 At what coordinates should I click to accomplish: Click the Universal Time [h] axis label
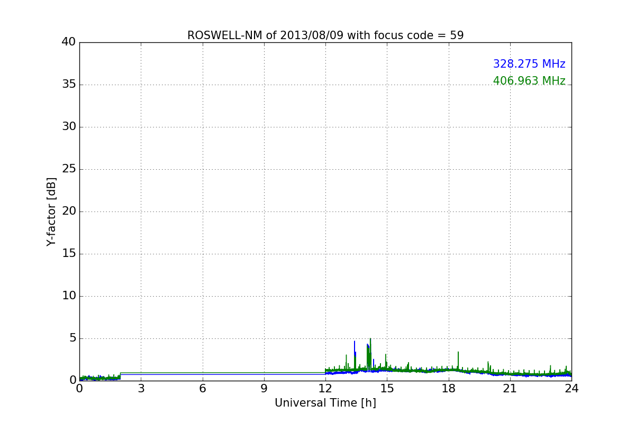325,403
